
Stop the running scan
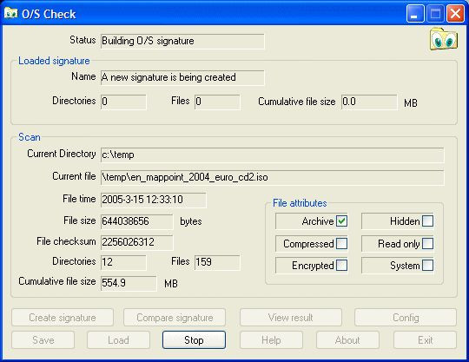point(194,340)
